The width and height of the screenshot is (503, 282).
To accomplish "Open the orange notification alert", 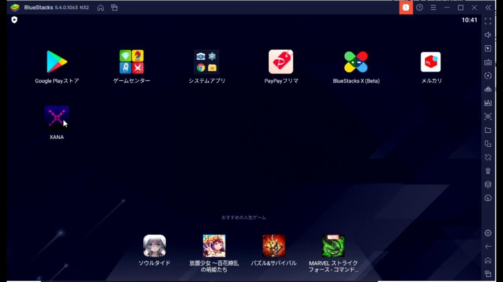I will click(406, 7).
